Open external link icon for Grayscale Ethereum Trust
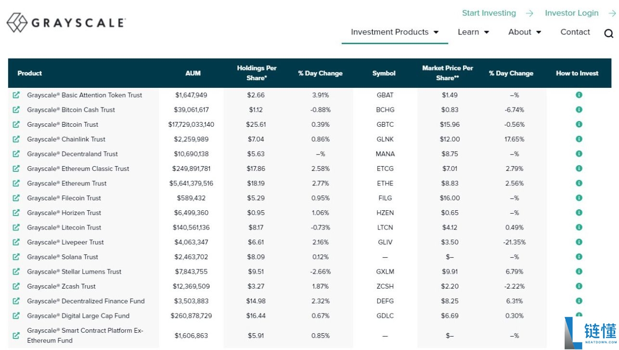The width and height of the screenshot is (619, 350). (x=16, y=183)
